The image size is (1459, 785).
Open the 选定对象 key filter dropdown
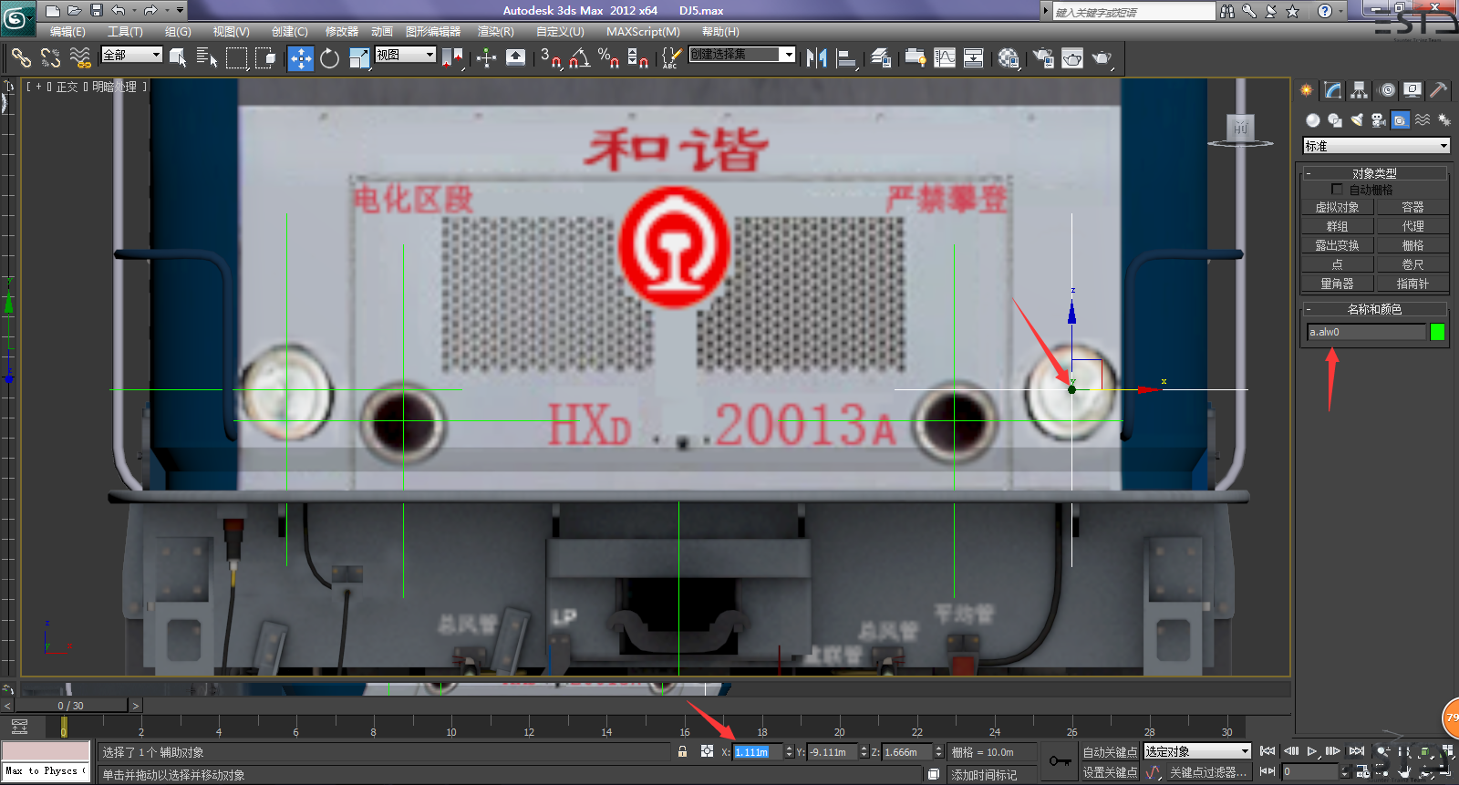(1196, 751)
